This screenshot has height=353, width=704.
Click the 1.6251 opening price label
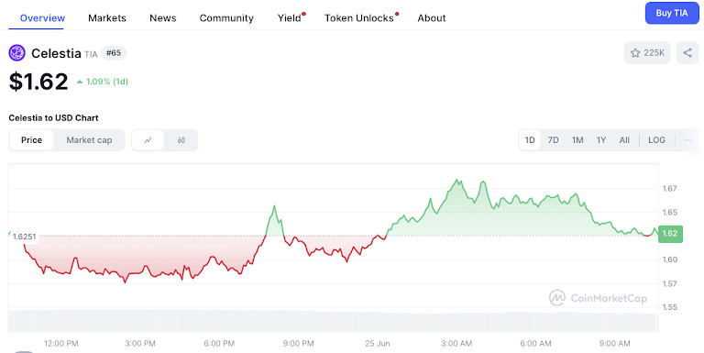click(x=24, y=237)
